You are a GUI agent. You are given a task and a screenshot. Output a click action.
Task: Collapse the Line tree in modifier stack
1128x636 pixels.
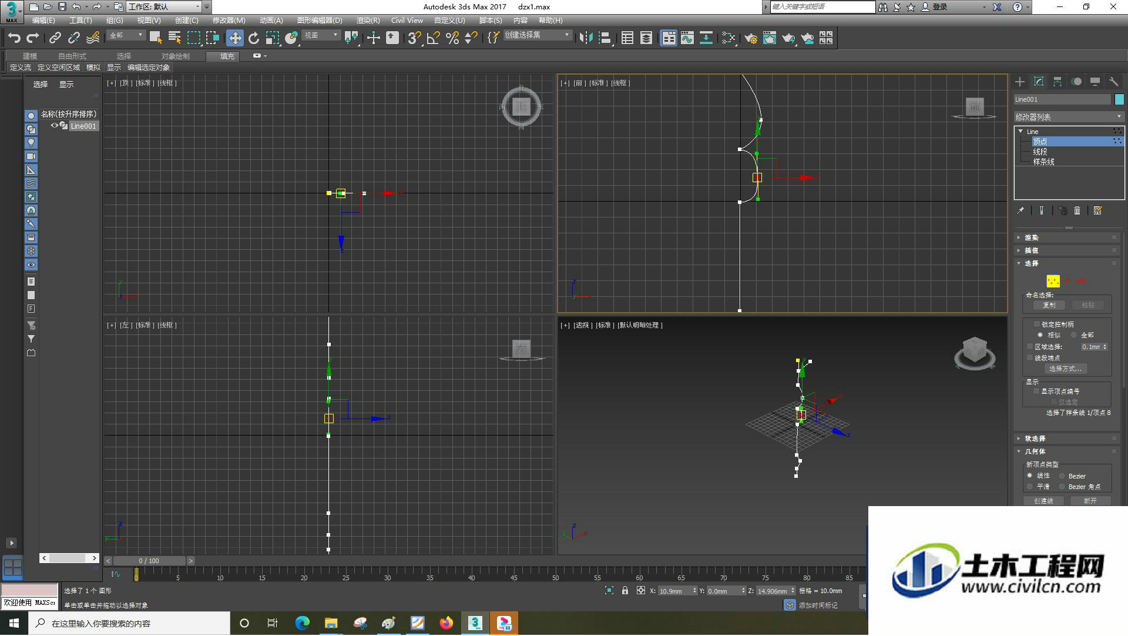pyautogui.click(x=1020, y=131)
